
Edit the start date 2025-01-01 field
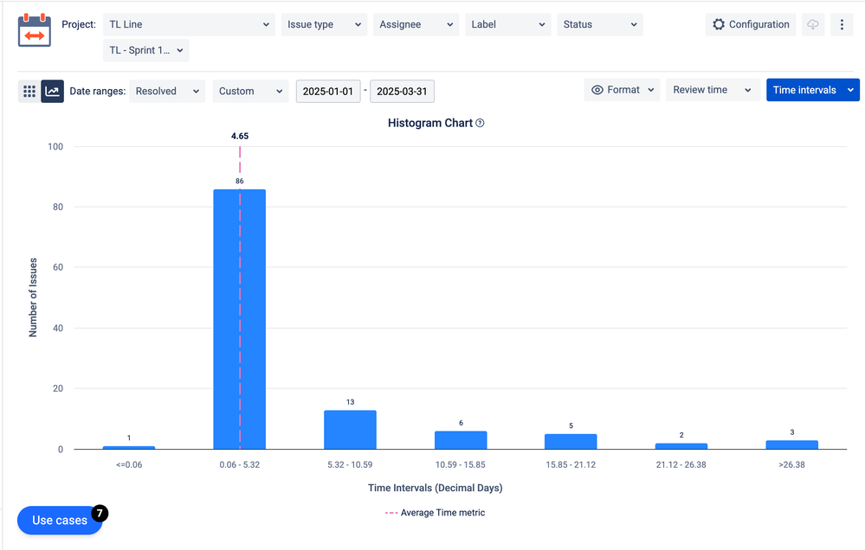pos(327,92)
